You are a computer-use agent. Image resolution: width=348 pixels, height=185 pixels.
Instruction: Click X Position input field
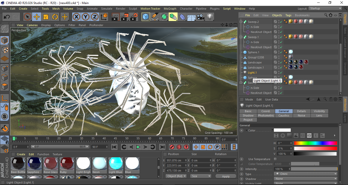click(176, 160)
